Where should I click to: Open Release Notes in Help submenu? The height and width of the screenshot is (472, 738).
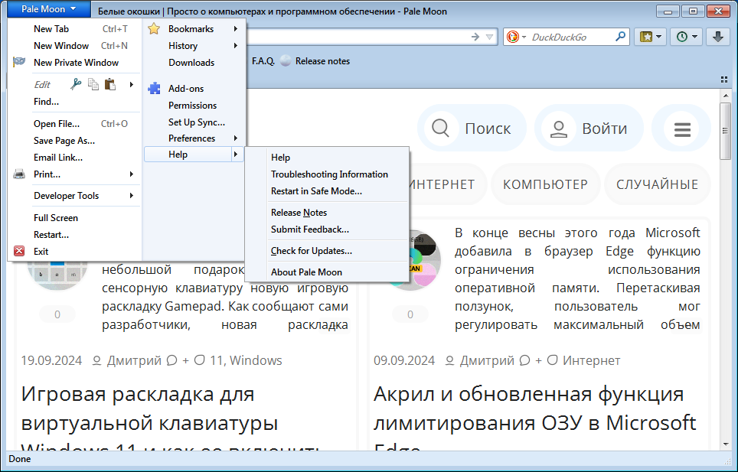[327, 213]
